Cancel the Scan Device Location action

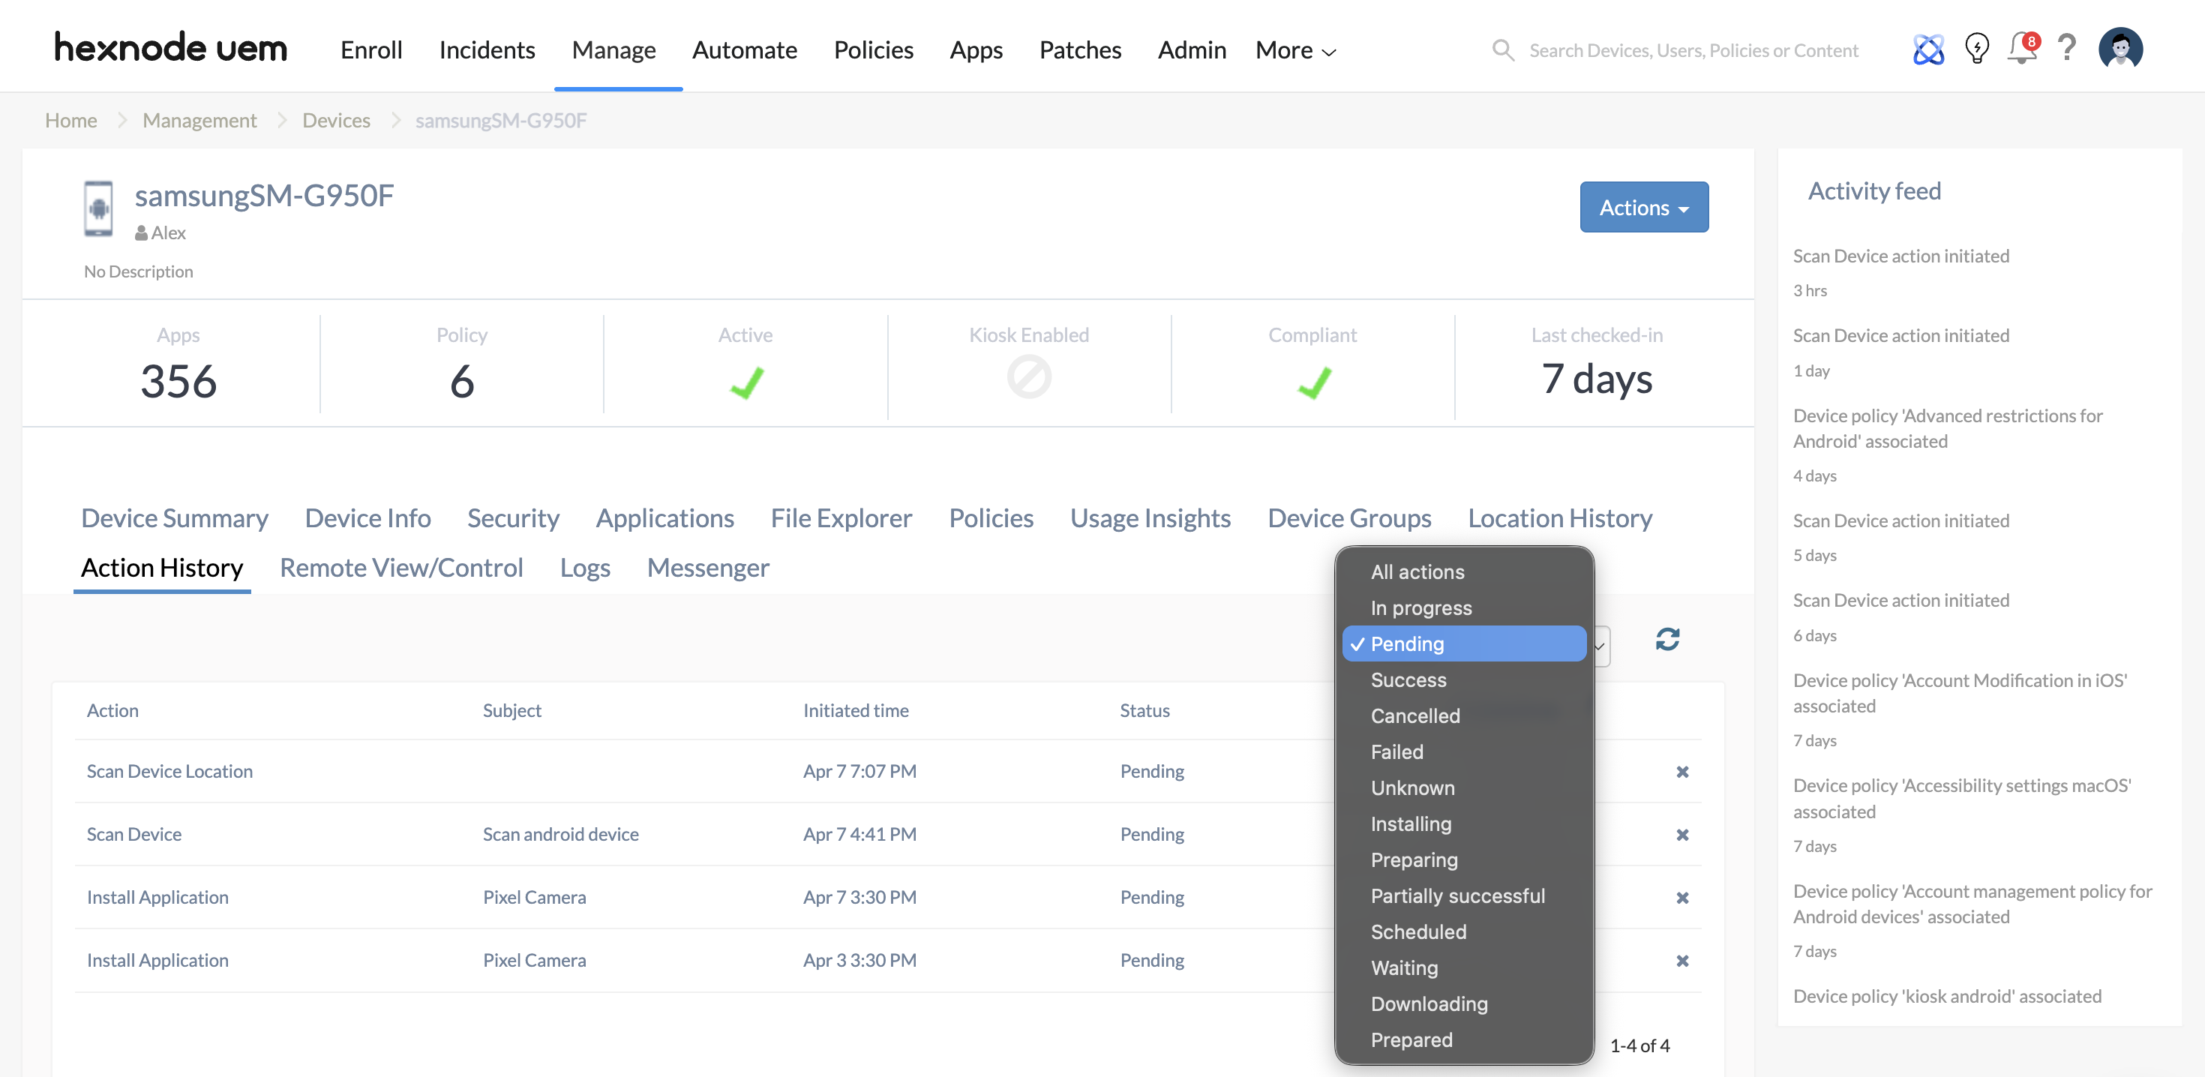1682,772
